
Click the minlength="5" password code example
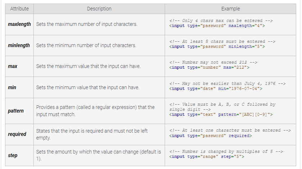pyautogui.click(x=217, y=47)
